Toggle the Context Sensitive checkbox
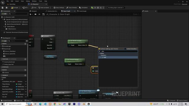189x106 pixels. point(125,49)
